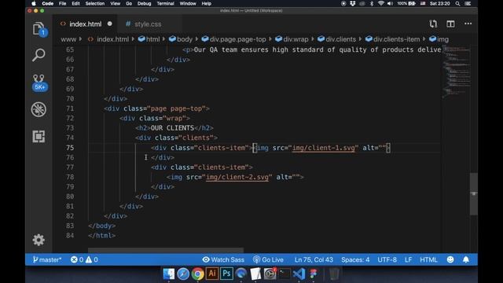
Task: Open the Debug menu
Action: pos(144,3)
